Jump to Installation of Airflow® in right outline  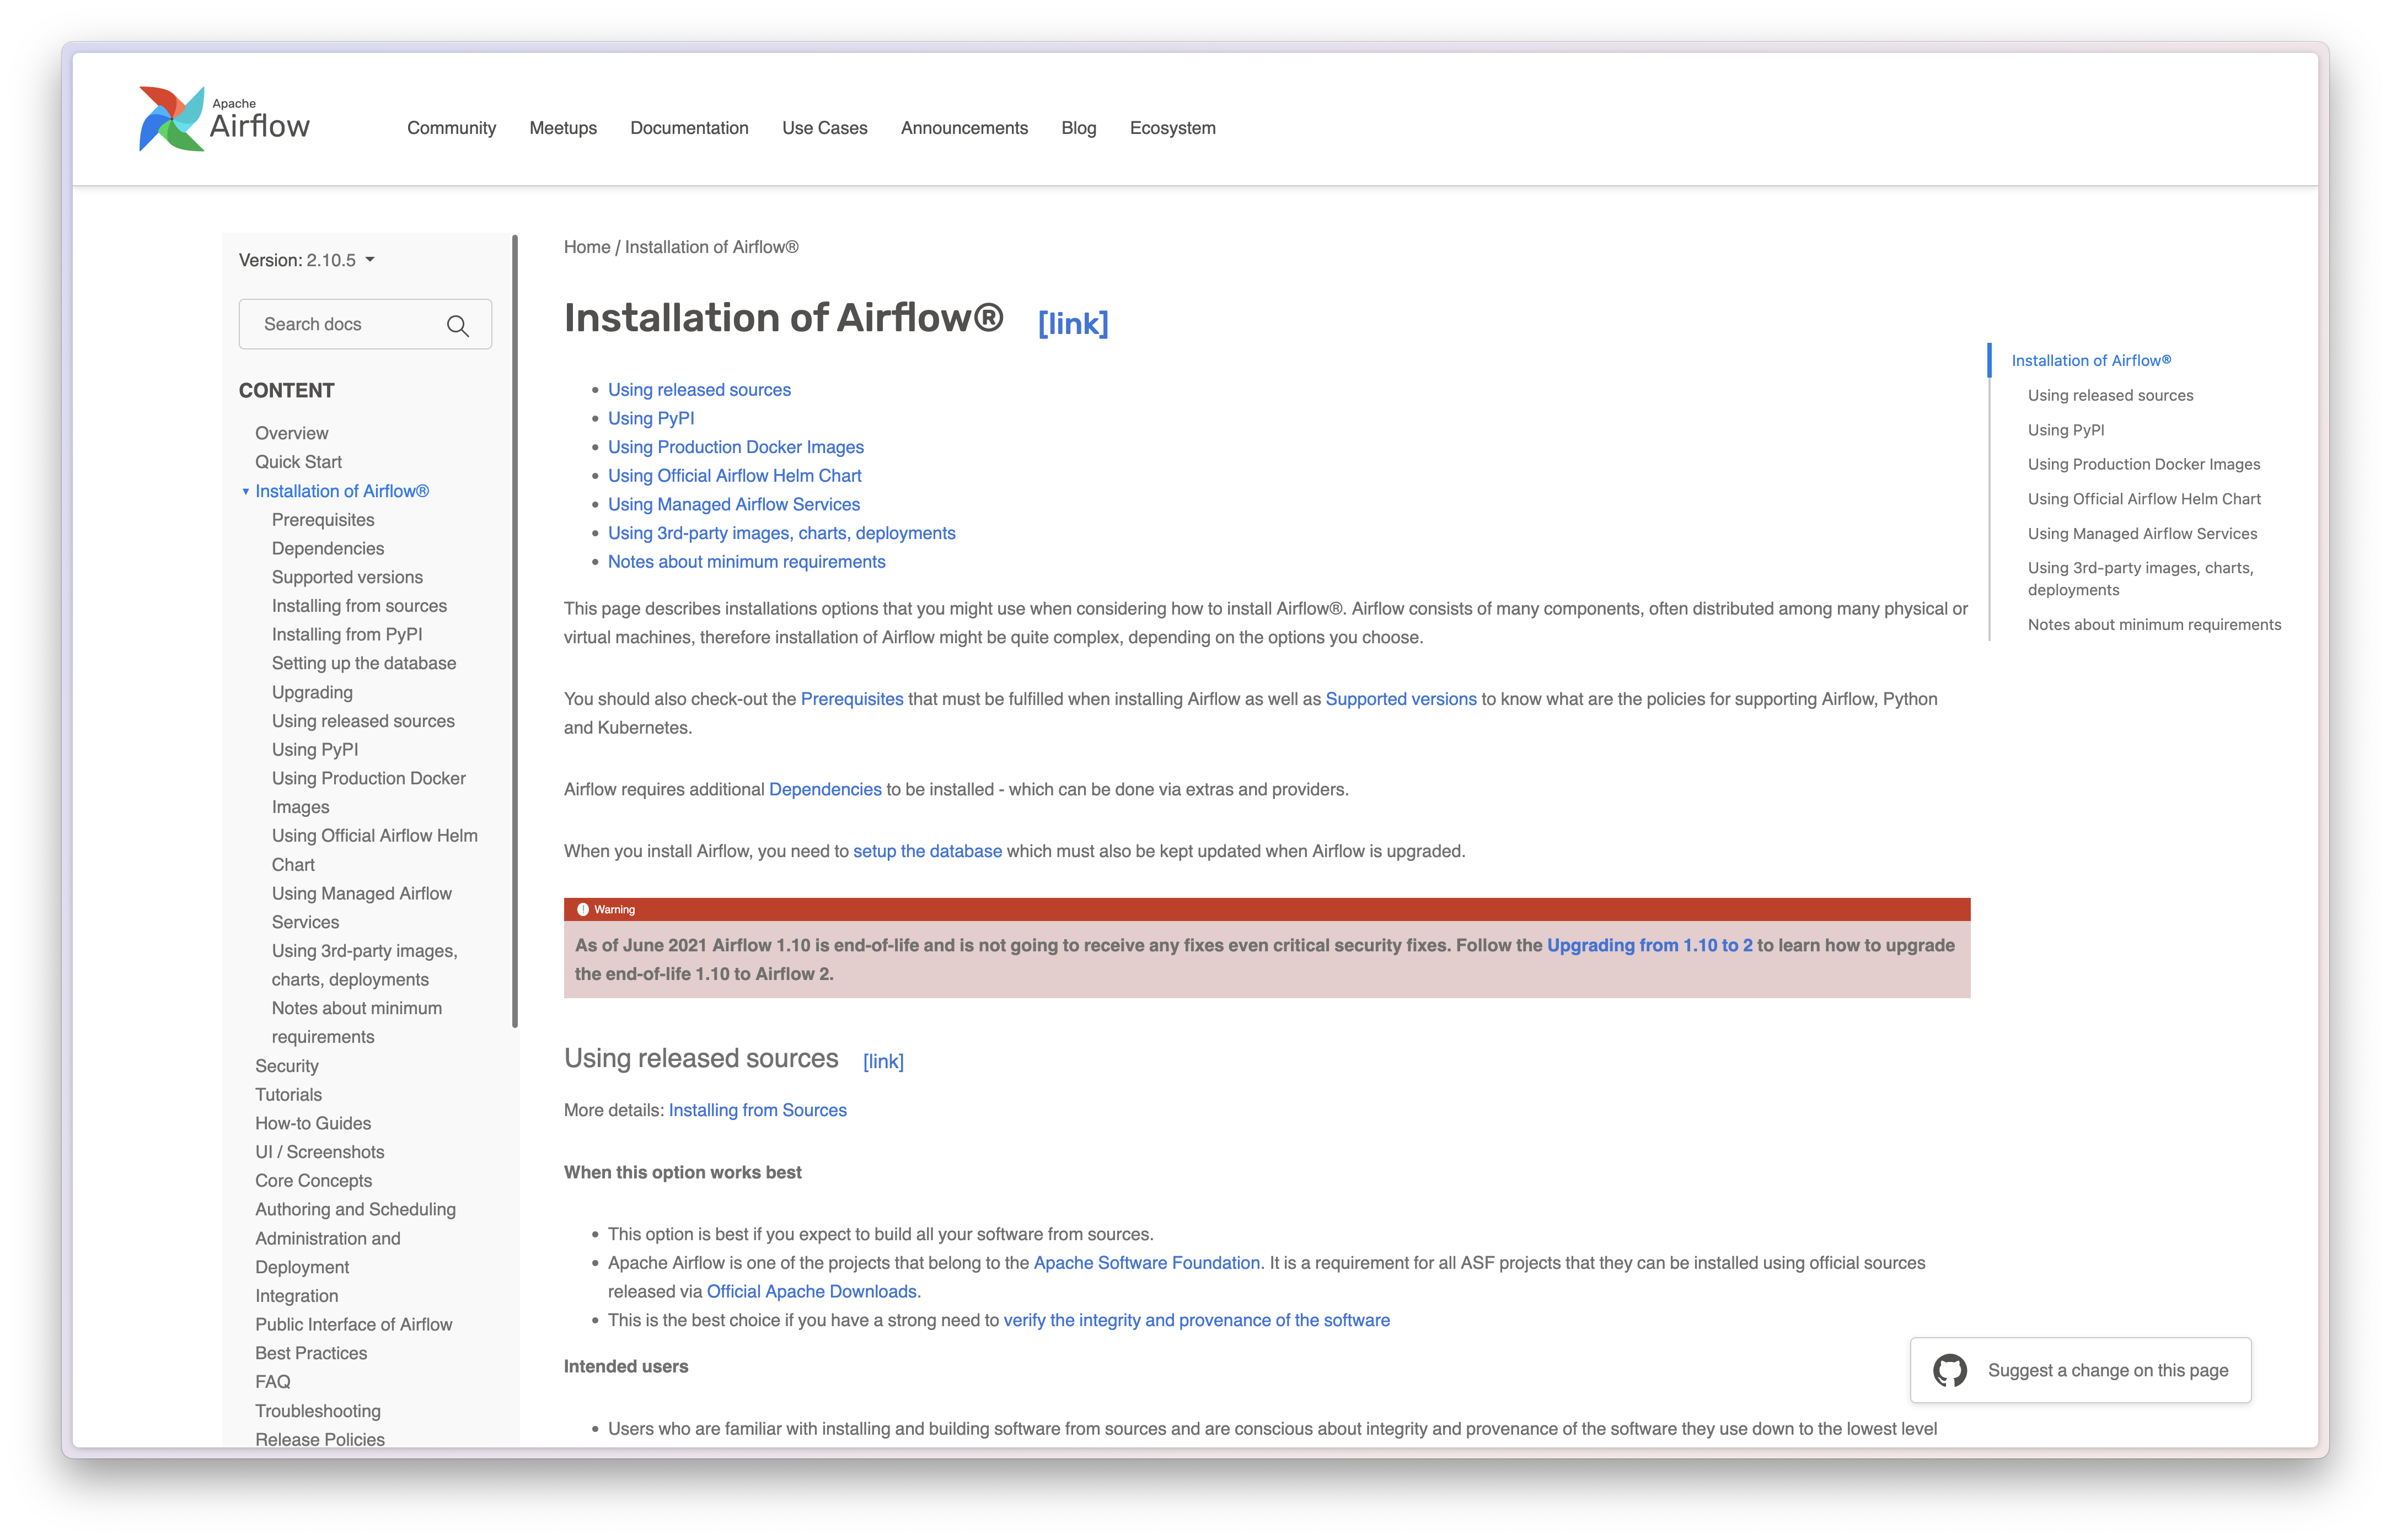2091,360
